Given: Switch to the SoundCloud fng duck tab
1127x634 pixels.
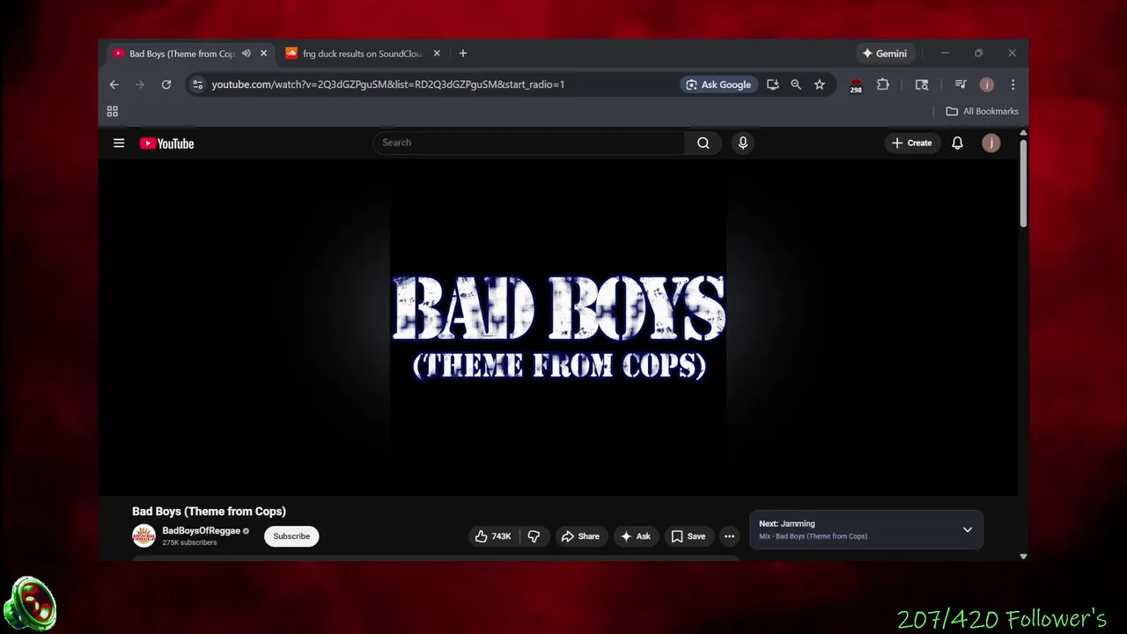Looking at the screenshot, I should coord(363,54).
